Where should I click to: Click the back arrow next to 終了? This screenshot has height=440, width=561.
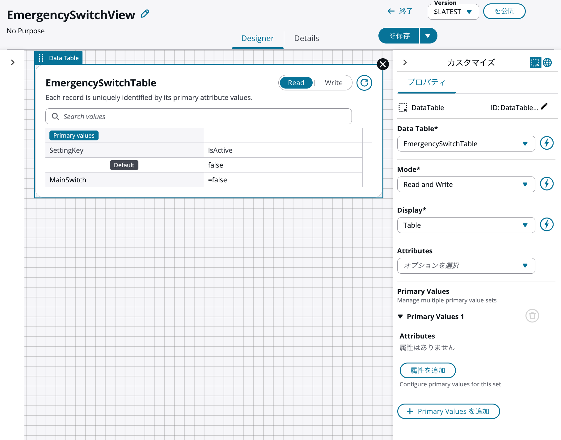pos(391,11)
